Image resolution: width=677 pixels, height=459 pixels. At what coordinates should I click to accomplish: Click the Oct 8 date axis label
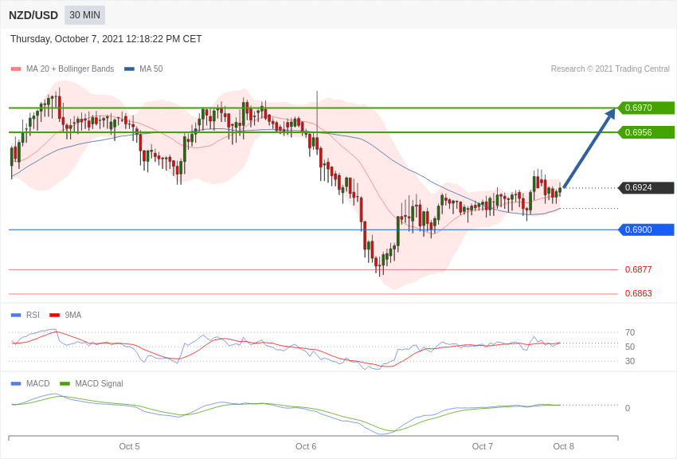pos(563,446)
